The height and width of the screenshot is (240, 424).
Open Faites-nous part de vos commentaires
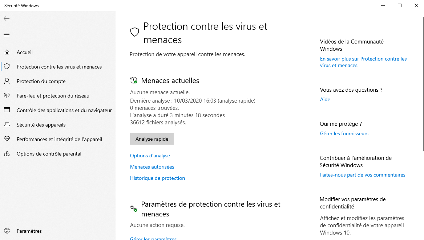(x=362, y=175)
